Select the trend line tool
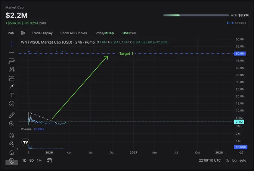Viewport: 254px width, 171px height. (x=12, y=53)
